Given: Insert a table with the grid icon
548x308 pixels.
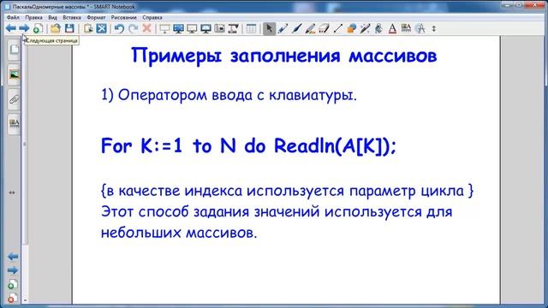Looking at the screenshot, I should [251, 28].
